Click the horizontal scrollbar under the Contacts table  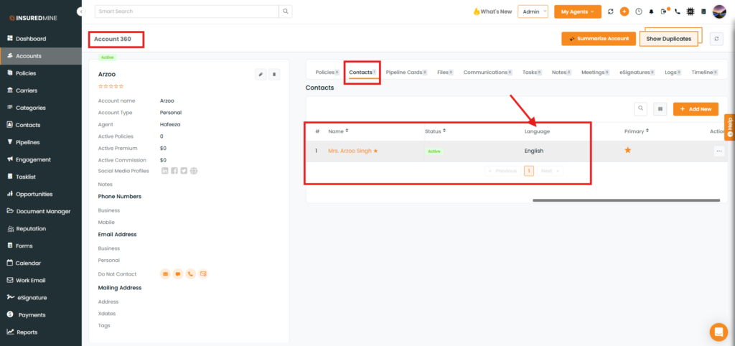pyautogui.click(x=626, y=200)
